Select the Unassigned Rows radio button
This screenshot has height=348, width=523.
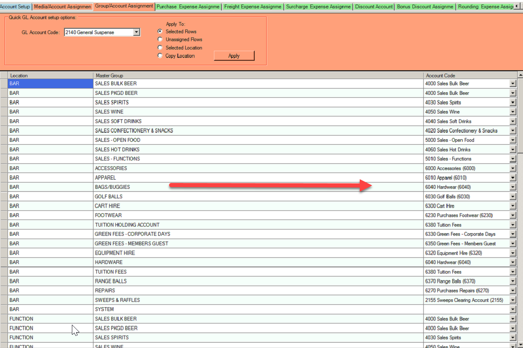click(x=160, y=39)
